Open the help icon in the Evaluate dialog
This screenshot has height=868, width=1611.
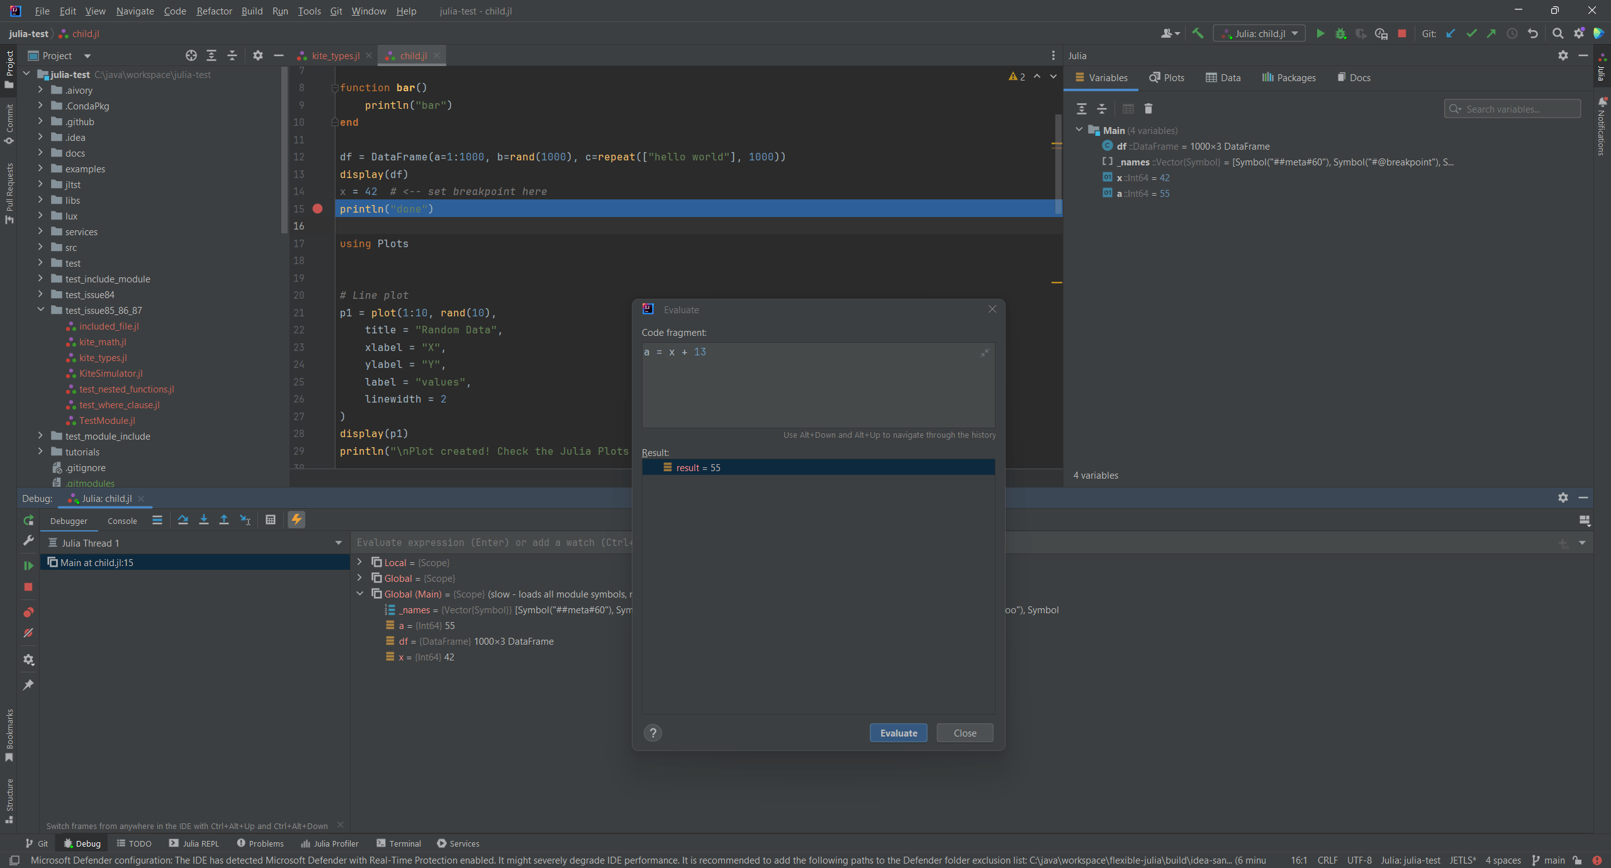(x=653, y=733)
